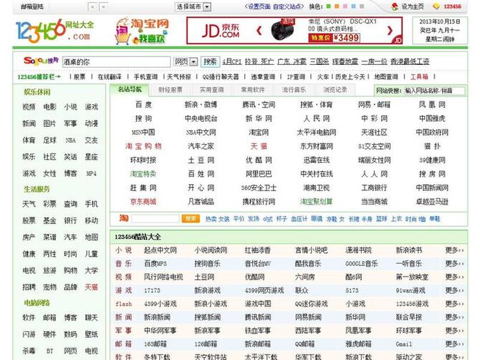The image size is (480, 360).
Task: Click the Sogou 搜索 button
Action: point(210,62)
